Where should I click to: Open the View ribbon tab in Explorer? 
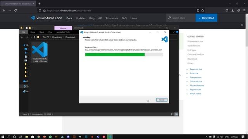(50, 32)
